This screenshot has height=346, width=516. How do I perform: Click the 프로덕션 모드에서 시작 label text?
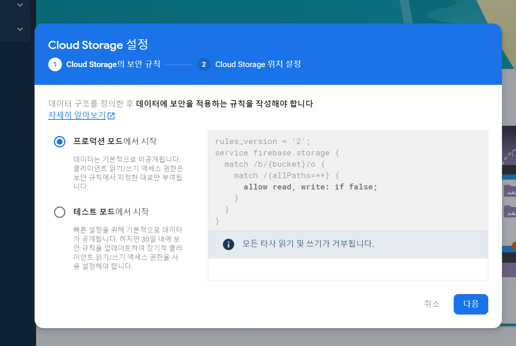(115, 141)
